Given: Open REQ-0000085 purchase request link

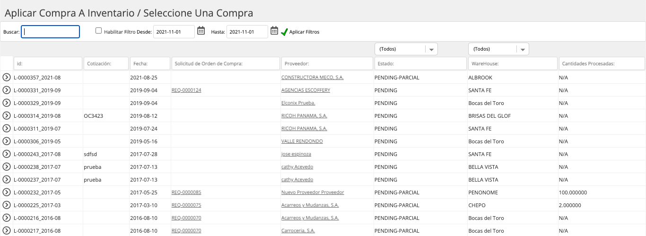Looking at the screenshot, I should tap(186, 192).
